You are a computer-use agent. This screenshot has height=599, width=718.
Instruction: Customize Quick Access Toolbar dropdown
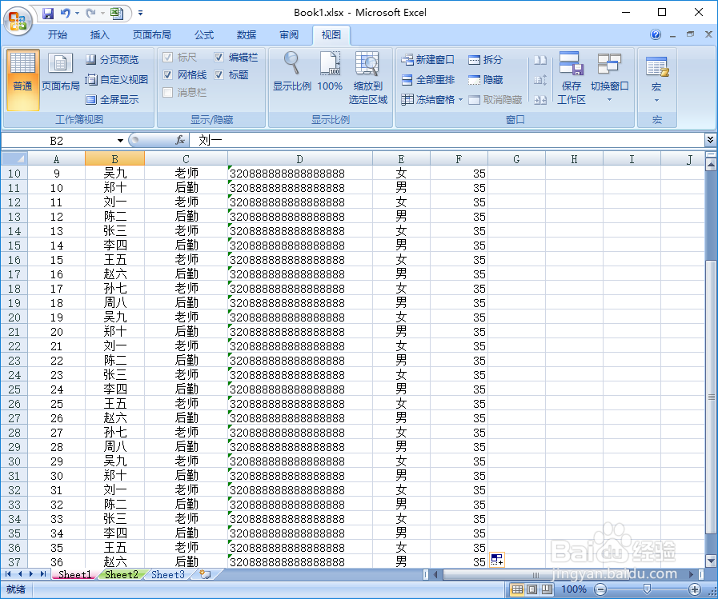[x=140, y=14]
